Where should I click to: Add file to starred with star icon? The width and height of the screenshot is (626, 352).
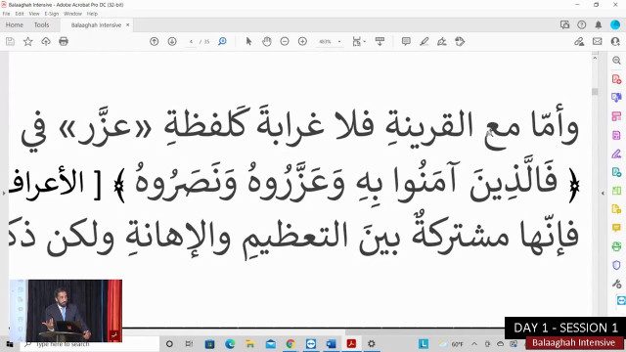[28, 41]
